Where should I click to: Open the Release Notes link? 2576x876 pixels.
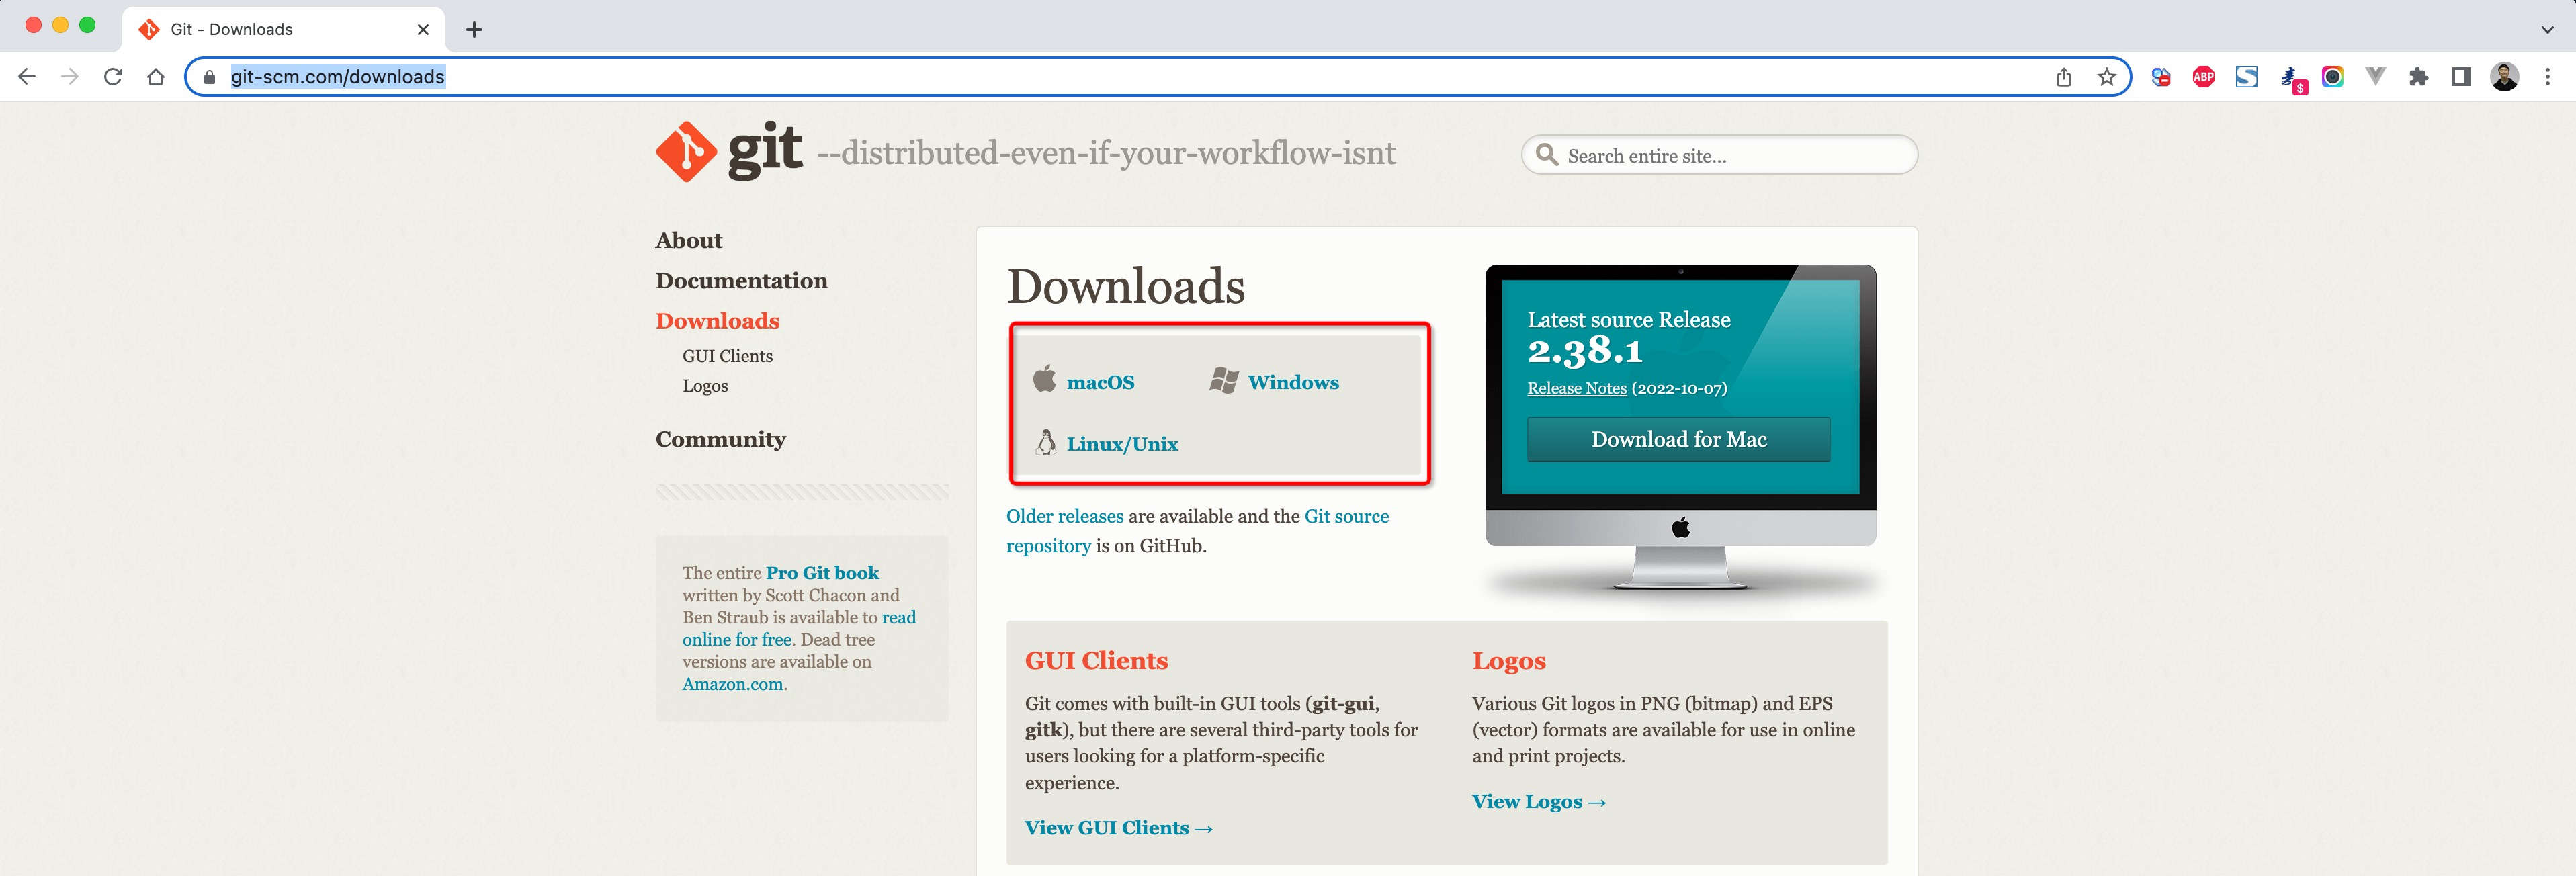(x=1576, y=388)
